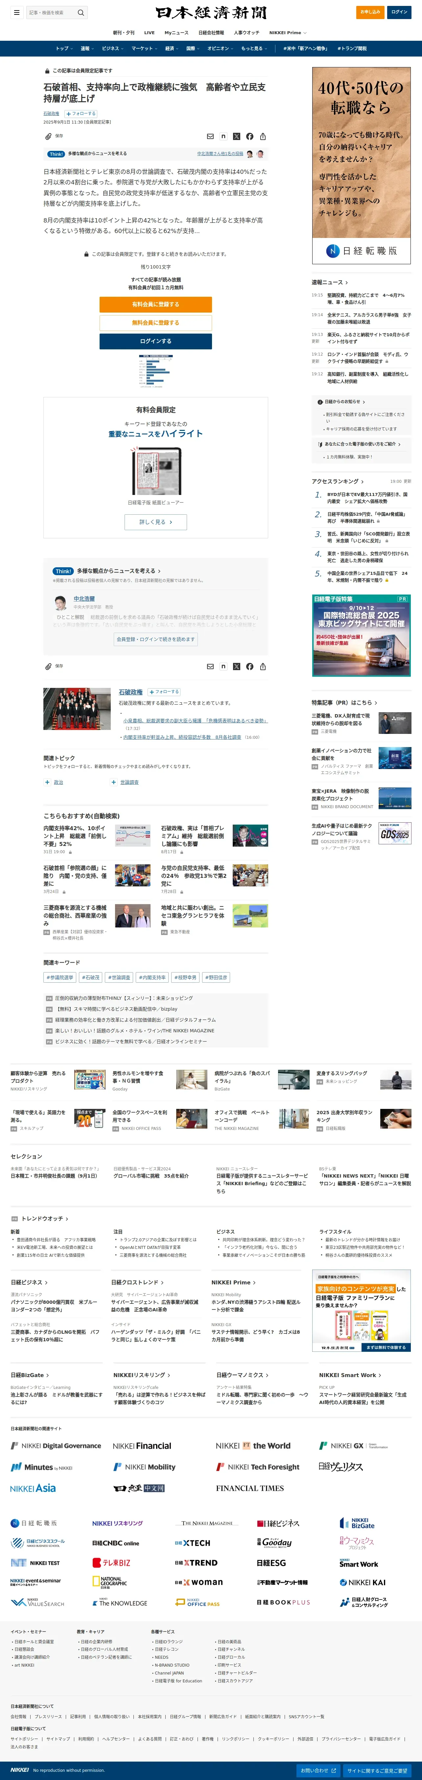Open the 日経CNBC online logo
This screenshot has width=422, height=1780.
[x=115, y=1543]
